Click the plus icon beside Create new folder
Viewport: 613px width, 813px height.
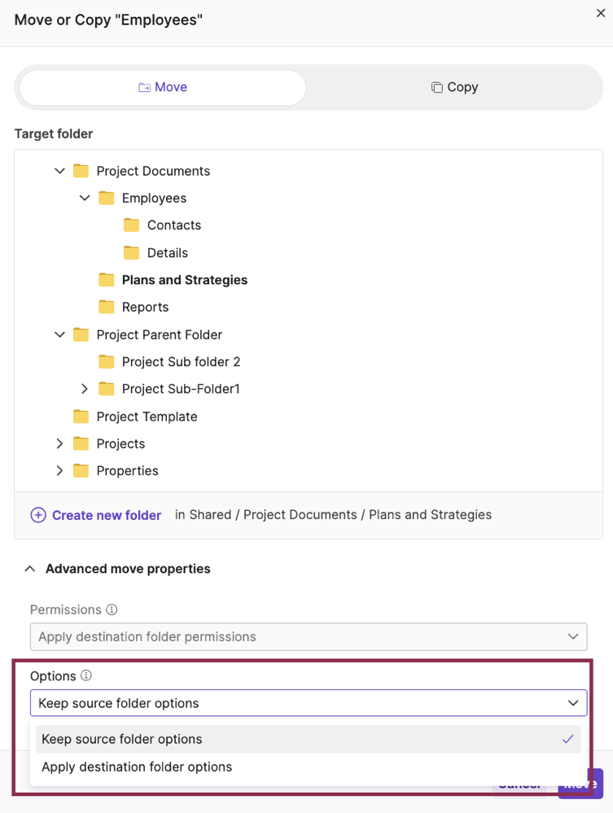tap(38, 515)
